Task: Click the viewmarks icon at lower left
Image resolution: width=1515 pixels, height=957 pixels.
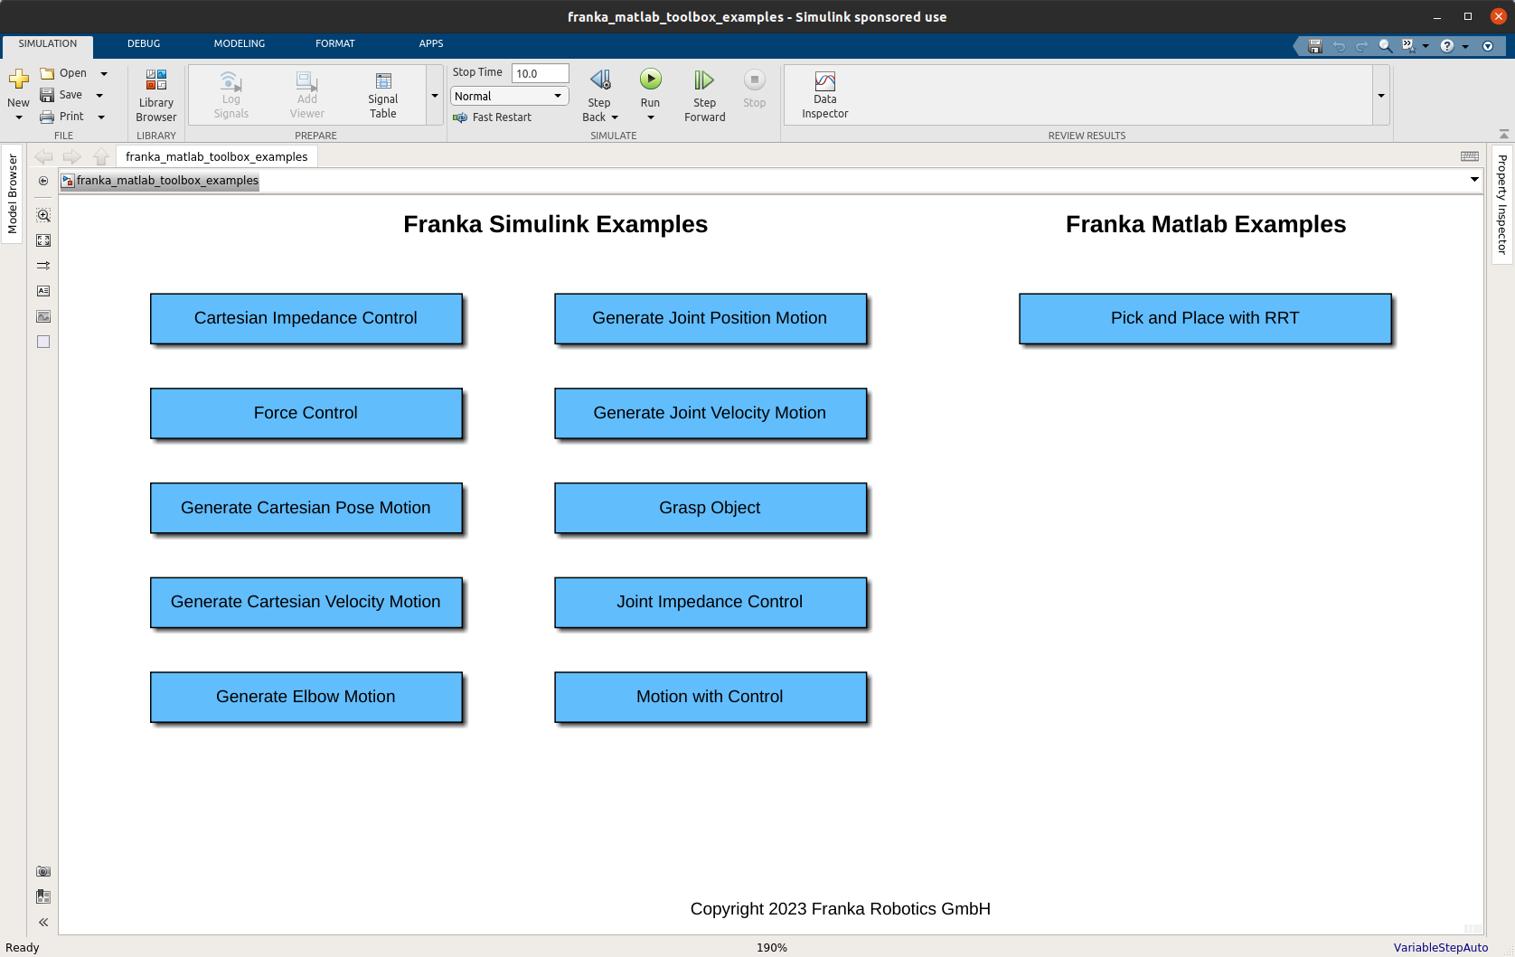Action: pos(43,896)
